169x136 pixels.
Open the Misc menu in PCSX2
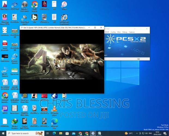click(119, 32)
